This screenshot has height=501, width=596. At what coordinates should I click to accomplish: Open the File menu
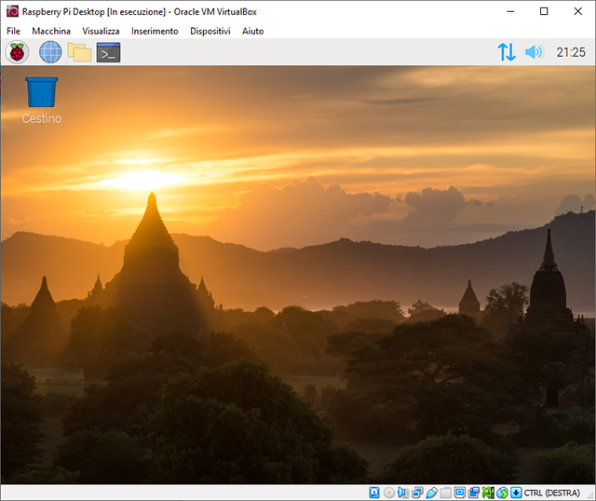click(x=13, y=31)
